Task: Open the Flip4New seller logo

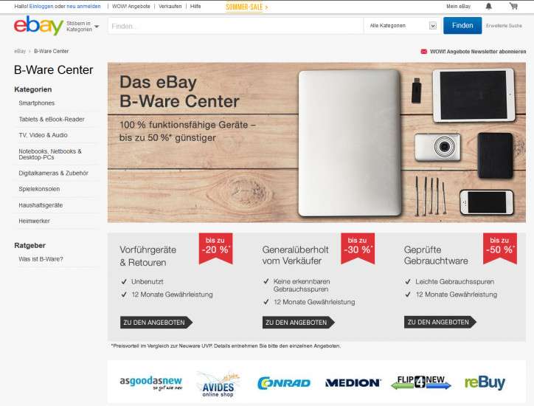Action: click(421, 382)
